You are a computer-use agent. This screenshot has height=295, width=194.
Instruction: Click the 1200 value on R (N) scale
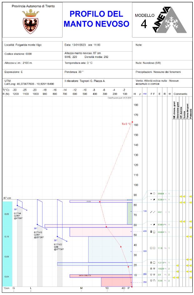tap(15, 94)
